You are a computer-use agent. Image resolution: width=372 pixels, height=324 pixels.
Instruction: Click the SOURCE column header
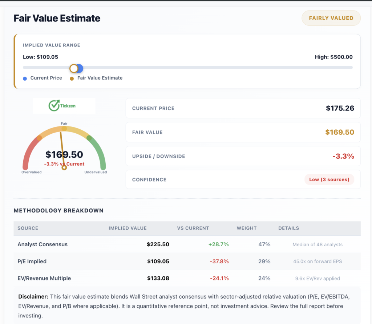[x=28, y=228]
